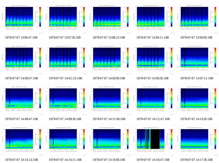Open the 14:00:47.108 spectrogram thumbnail

(x=22, y=59)
